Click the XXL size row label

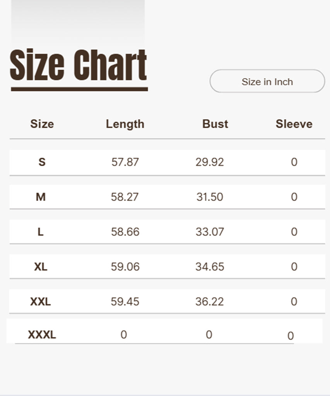(x=41, y=301)
